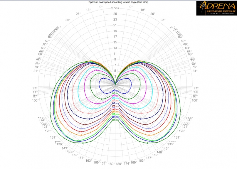The width and height of the screenshot is (237, 169).
Task: Click the 68° label on the right side
Action: [190, 54]
